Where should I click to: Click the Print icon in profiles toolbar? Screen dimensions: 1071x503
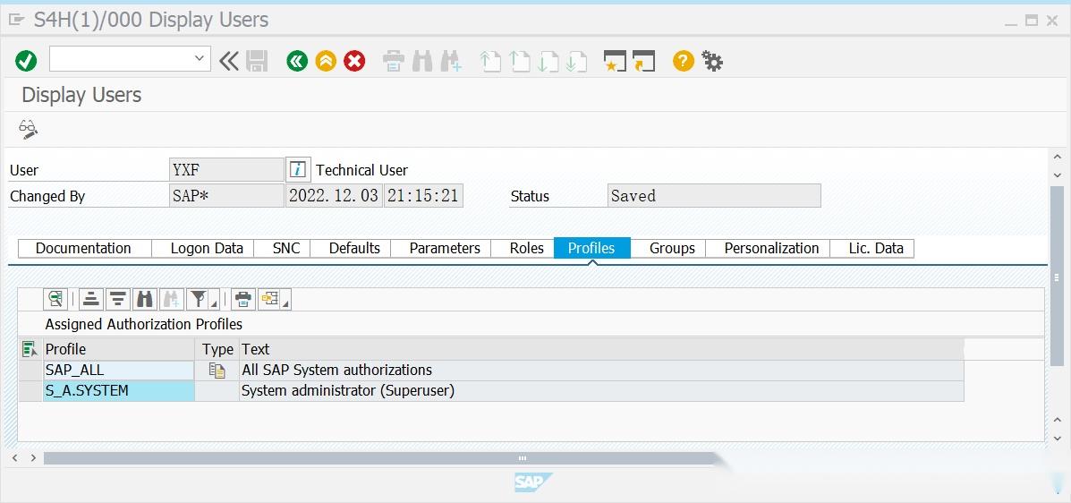[x=242, y=299]
